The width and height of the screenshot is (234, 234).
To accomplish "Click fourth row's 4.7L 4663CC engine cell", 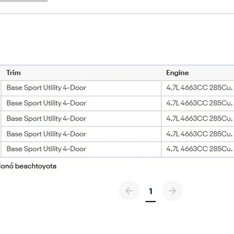I will tap(198, 134).
